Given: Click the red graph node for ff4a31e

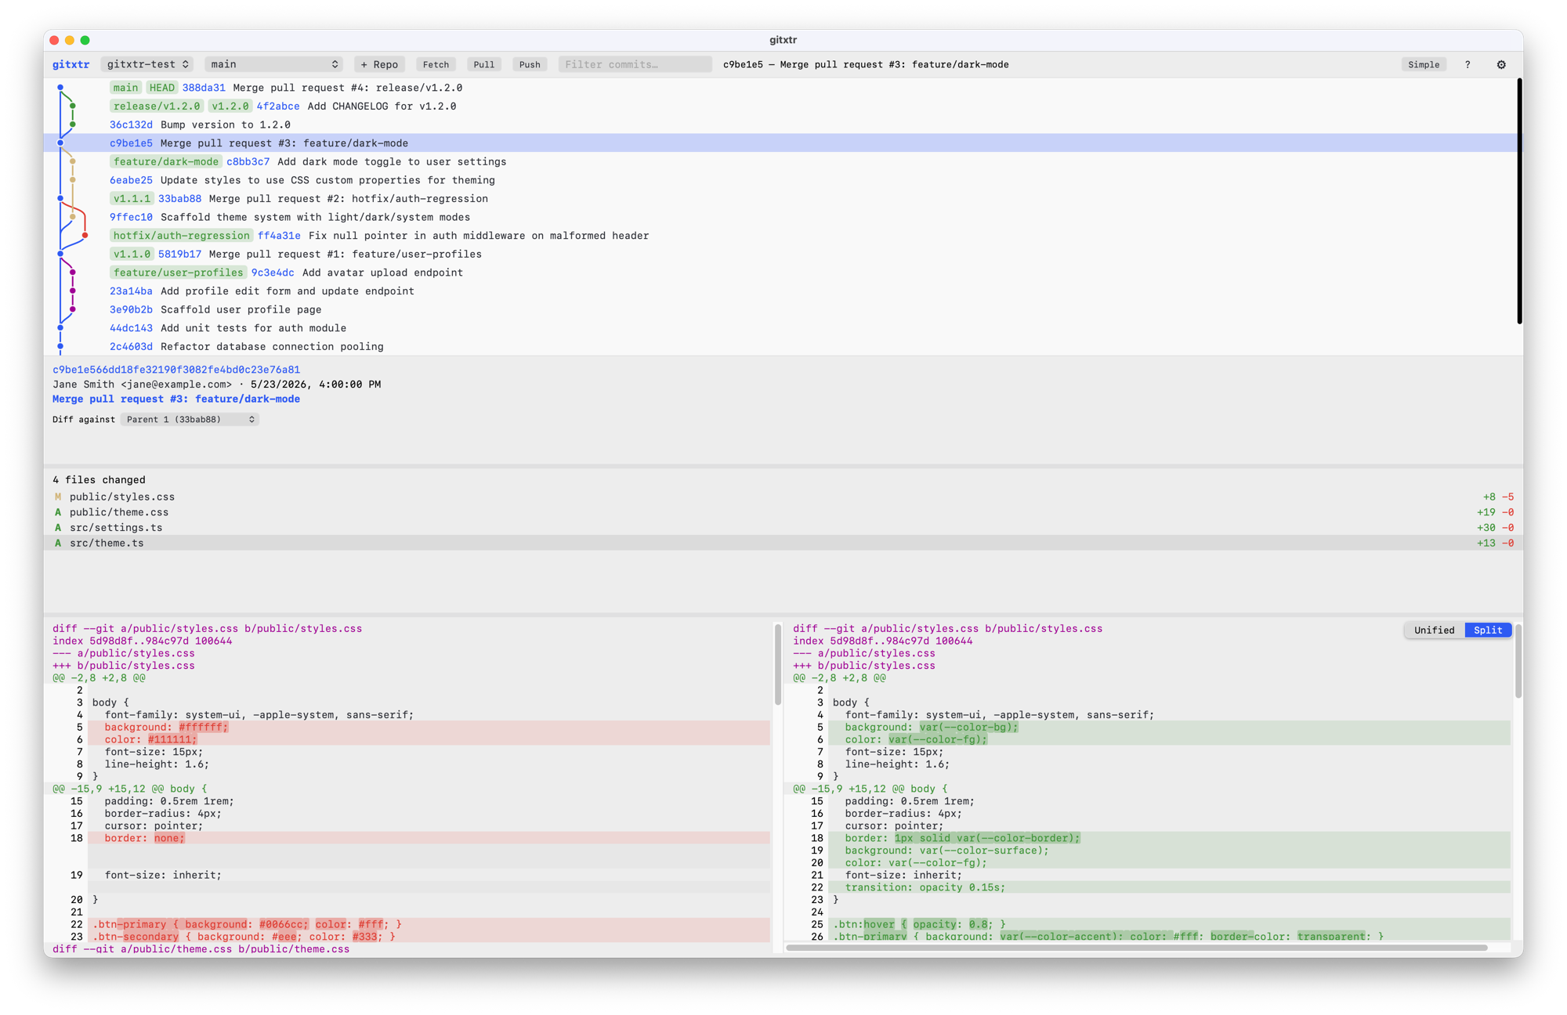Looking at the screenshot, I should point(85,236).
